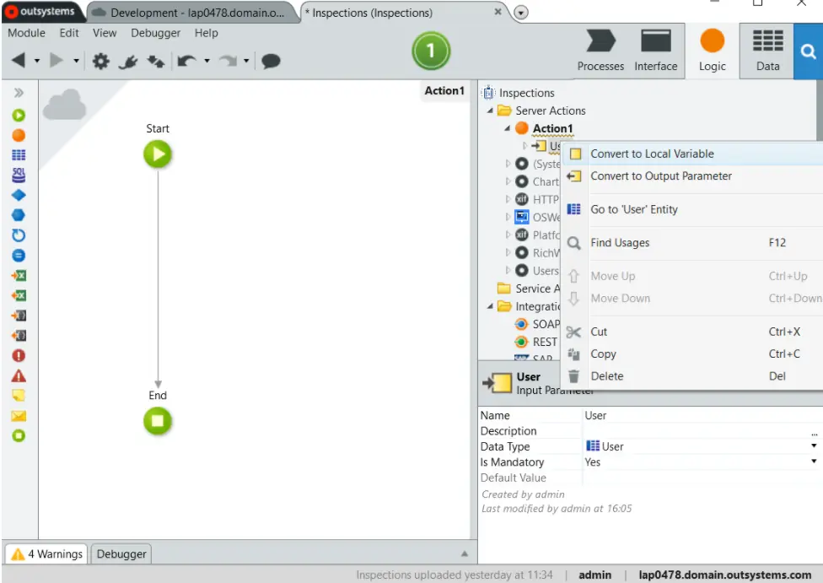Select the Aggregate grid tool in toolbox
Screen dimensions: 823x583
(x=19, y=155)
